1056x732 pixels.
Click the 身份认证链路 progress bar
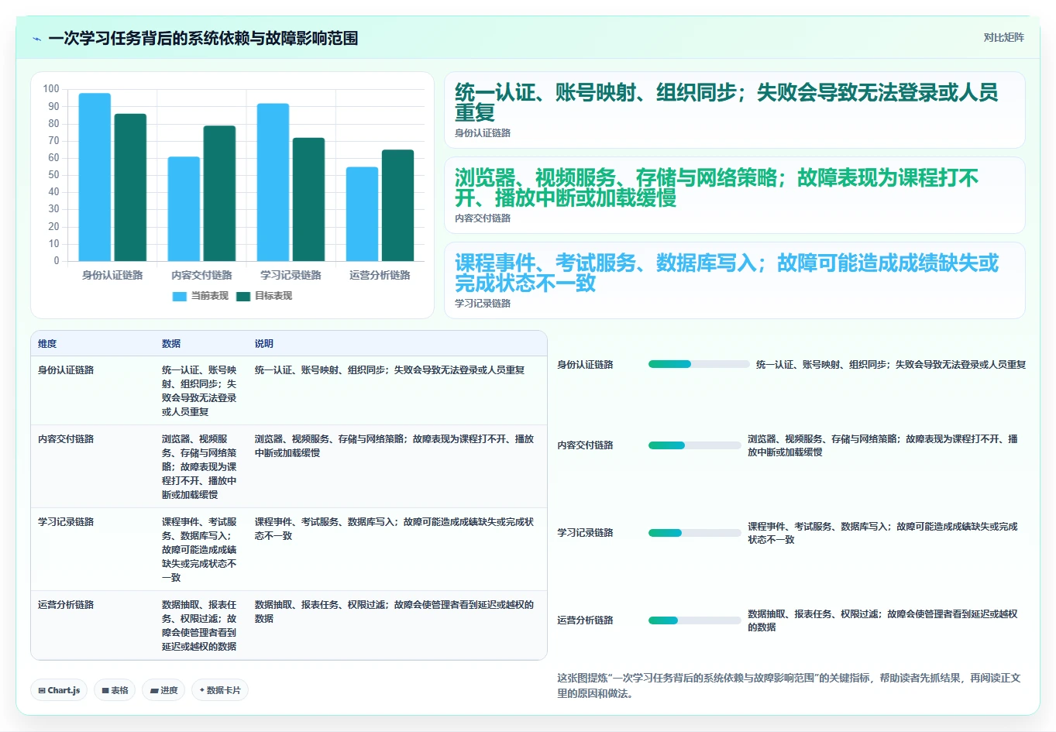tap(699, 364)
